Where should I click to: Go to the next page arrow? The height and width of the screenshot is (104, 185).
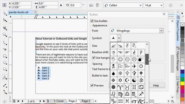[x=40, y=101]
